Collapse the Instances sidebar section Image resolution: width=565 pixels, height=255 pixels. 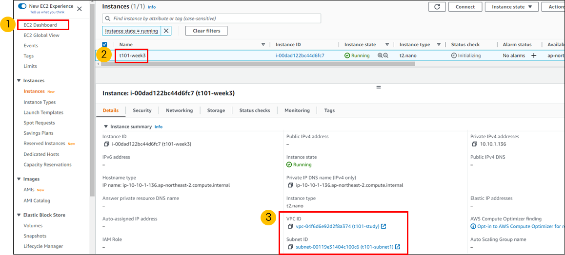click(19, 80)
